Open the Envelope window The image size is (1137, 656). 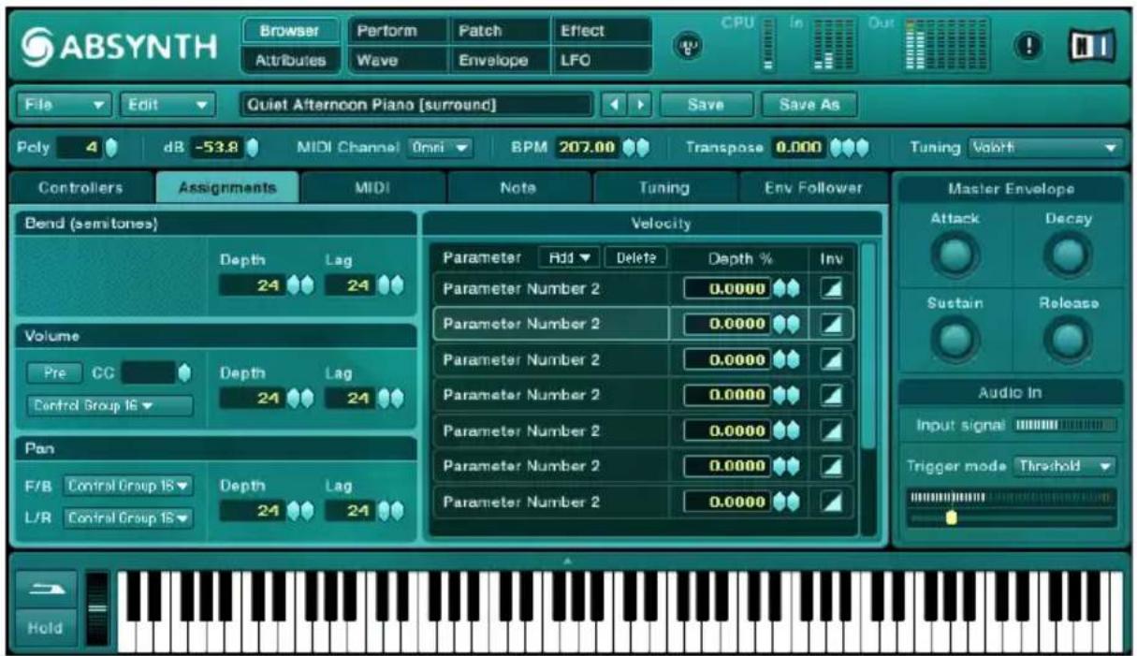499,61
